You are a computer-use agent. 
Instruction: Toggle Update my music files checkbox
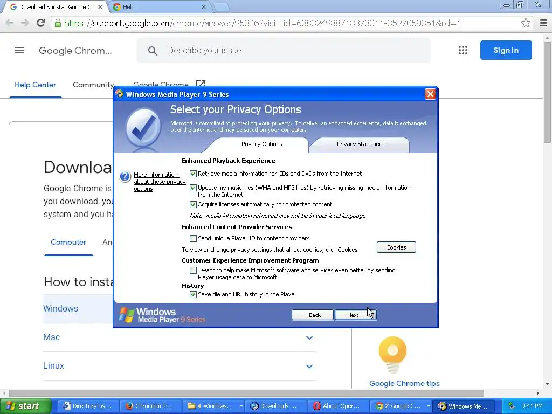[x=193, y=188]
